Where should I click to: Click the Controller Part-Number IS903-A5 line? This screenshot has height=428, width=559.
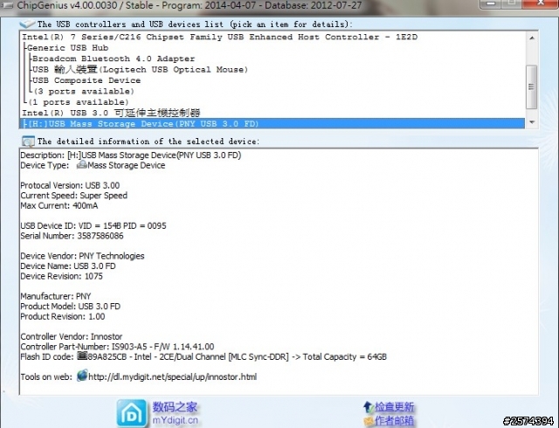coord(117,347)
